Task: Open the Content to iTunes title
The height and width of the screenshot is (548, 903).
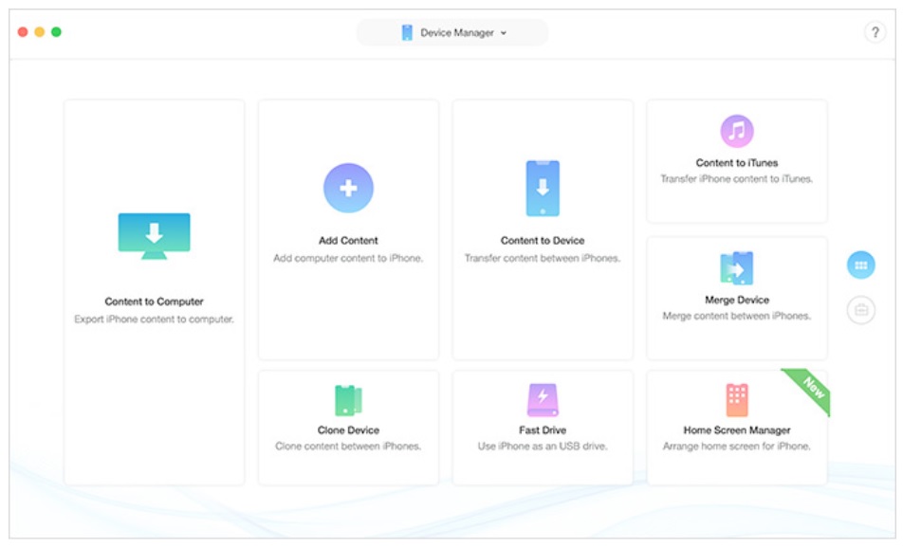Action: coord(737,163)
